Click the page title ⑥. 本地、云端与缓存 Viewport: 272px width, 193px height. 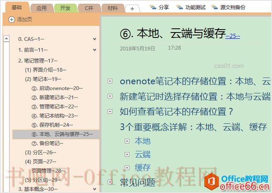pyautogui.click(x=173, y=33)
